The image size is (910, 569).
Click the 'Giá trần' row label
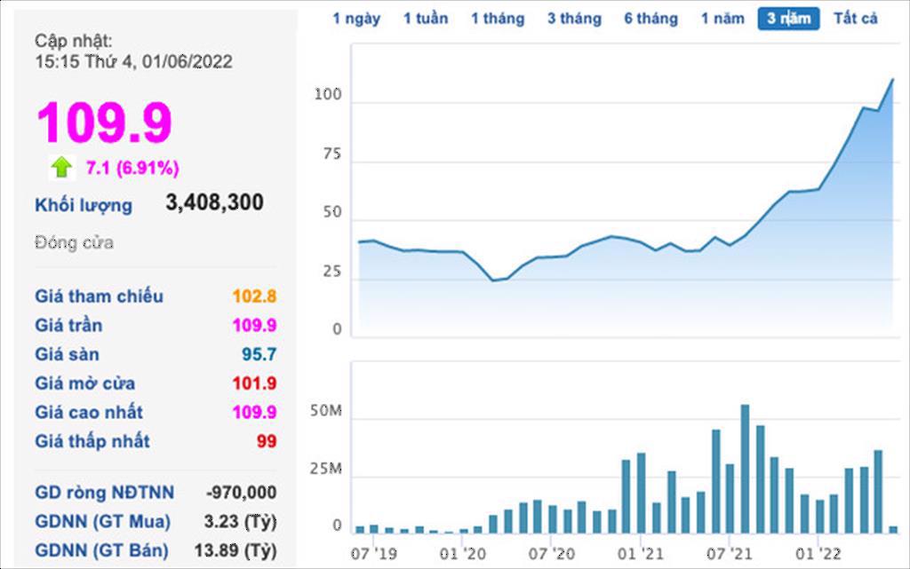pyautogui.click(x=68, y=326)
